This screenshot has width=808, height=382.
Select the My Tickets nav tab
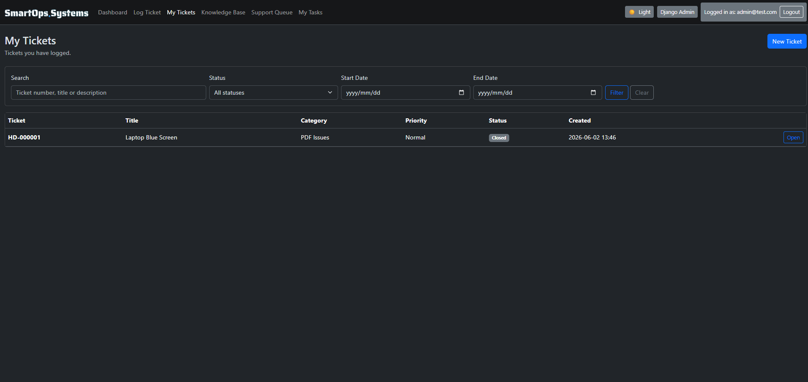(181, 12)
